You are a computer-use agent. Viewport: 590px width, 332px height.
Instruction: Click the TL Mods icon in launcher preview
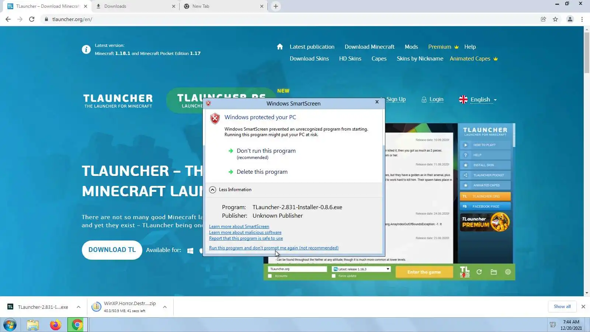[x=465, y=272]
